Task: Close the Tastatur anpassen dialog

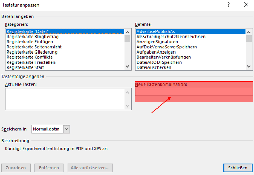Action: pyautogui.click(x=246, y=5)
